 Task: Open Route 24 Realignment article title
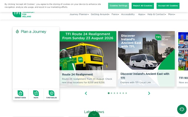coord(78,75)
